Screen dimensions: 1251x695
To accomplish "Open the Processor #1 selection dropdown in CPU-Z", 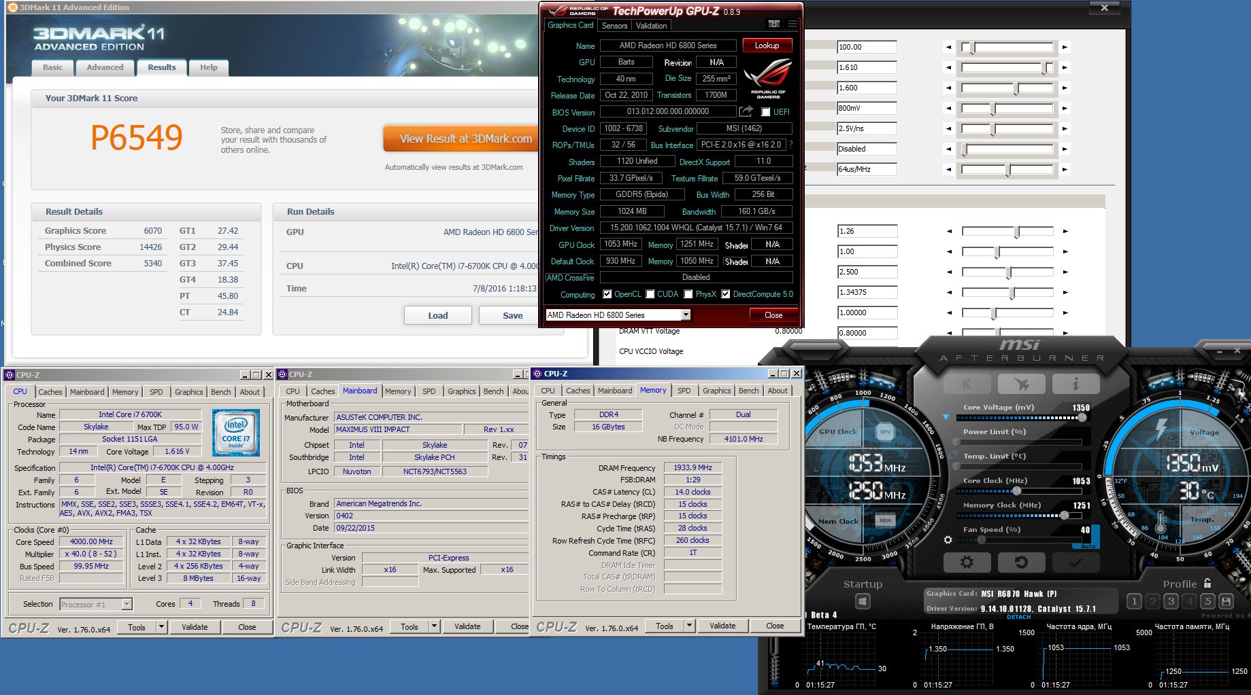I will click(127, 604).
